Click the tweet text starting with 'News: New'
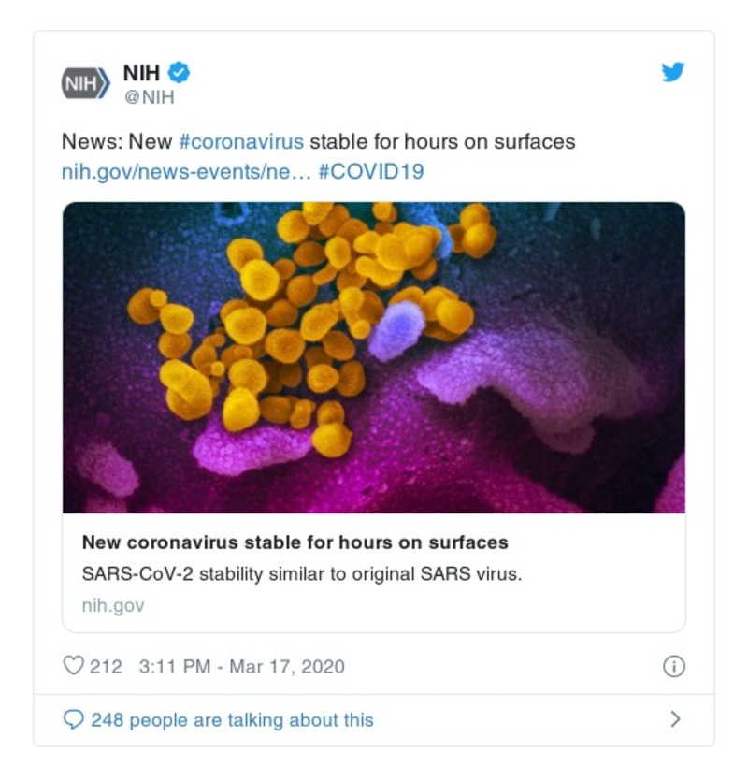The image size is (748, 781). [117, 142]
